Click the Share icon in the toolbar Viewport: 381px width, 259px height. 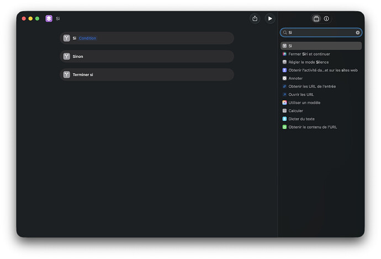[x=255, y=19]
